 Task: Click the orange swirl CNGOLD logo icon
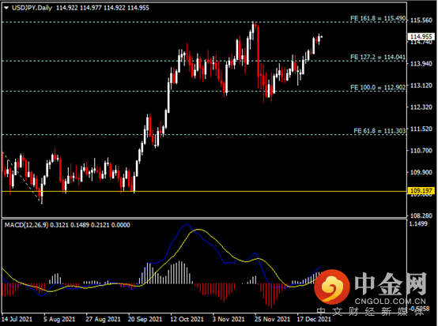pyautogui.click(x=331, y=287)
